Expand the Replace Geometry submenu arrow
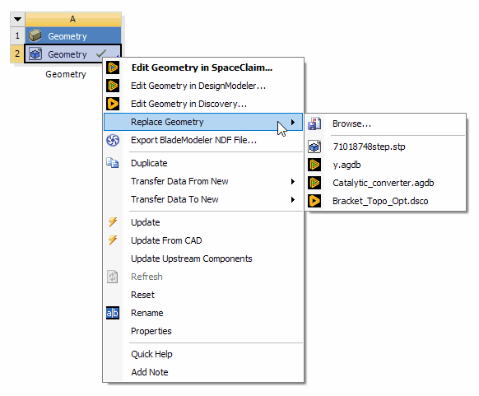479x396 pixels. coord(293,122)
